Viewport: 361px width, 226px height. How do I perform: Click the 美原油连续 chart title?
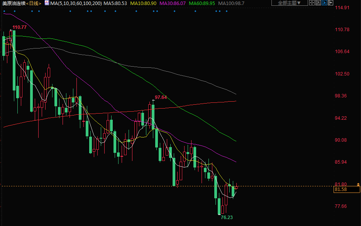(x=14, y=3)
